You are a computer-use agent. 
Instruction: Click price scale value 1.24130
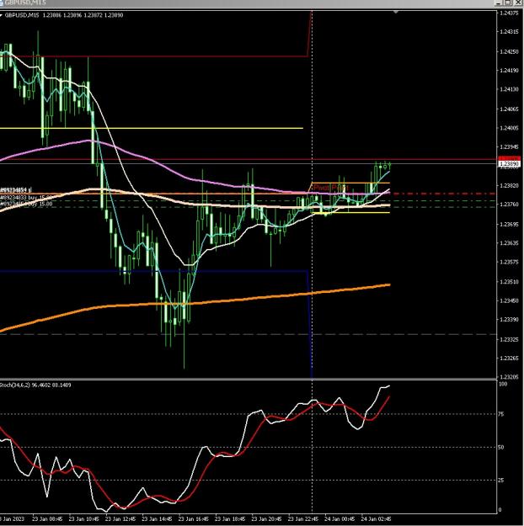pos(509,89)
